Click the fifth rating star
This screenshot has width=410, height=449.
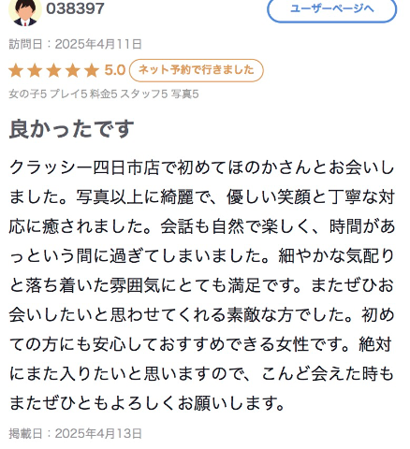[x=92, y=70]
